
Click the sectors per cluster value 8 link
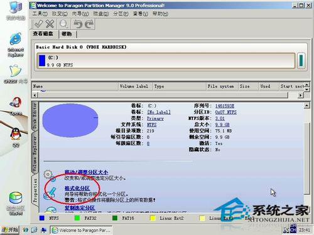coord(148,144)
